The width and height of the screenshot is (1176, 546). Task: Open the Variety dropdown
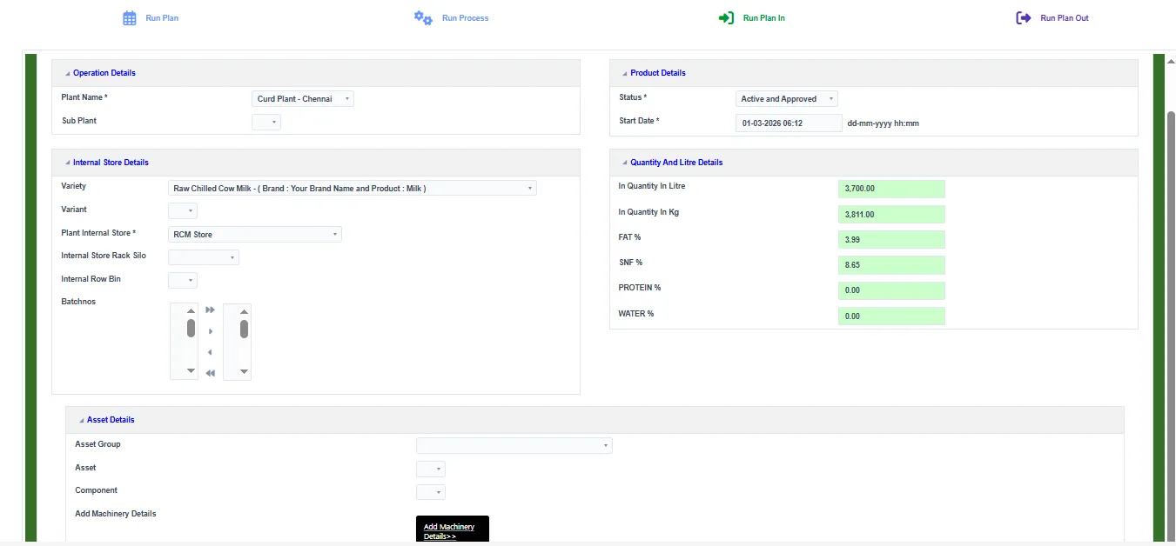pos(353,188)
